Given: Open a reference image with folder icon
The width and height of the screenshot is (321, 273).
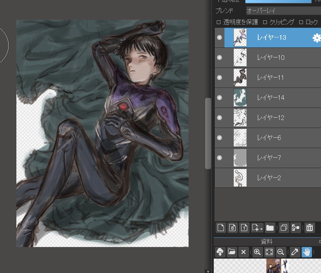Looking at the screenshot, I should click(x=232, y=252).
